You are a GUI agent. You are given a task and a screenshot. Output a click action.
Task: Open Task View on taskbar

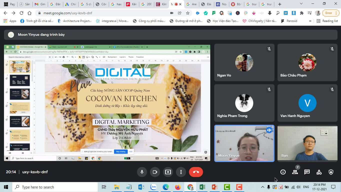(x=104, y=187)
